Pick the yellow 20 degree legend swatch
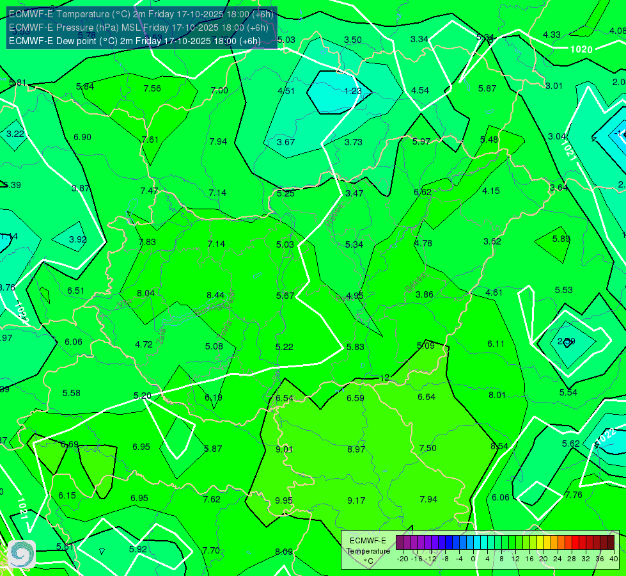This screenshot has height=576, width=626. click(547, 542)
